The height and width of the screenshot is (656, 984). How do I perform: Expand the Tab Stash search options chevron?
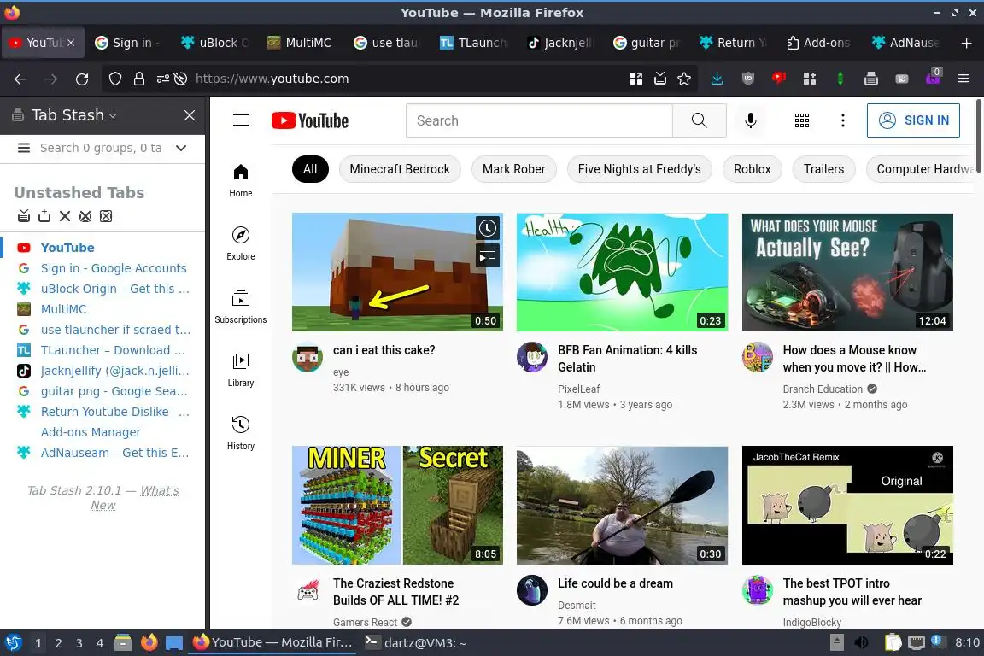coord(181,148)
